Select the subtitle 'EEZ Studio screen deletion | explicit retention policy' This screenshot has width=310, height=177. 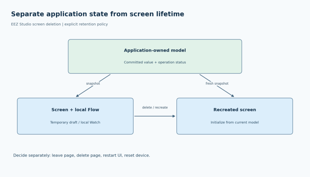pos(59,24)
